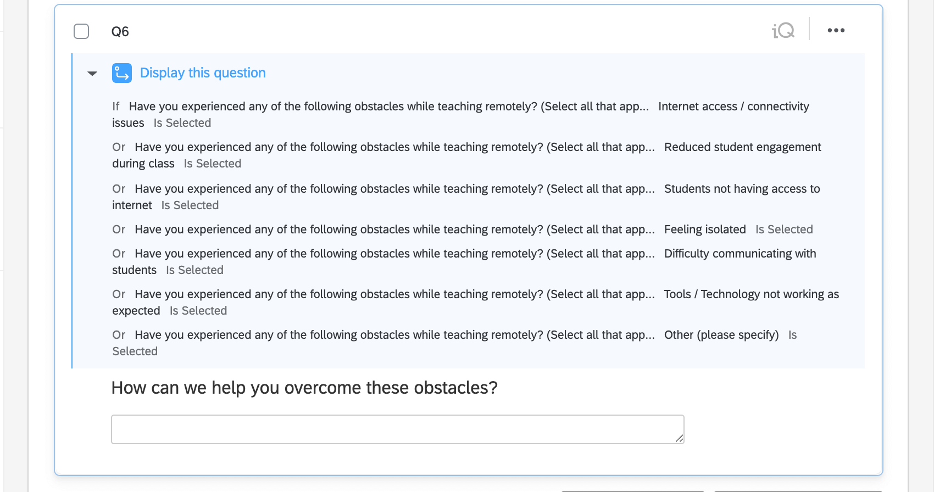Viewport: 934px width, 492px height.
Task: Click the "Other (please specify)" condition choice
Action: [721, 335]
